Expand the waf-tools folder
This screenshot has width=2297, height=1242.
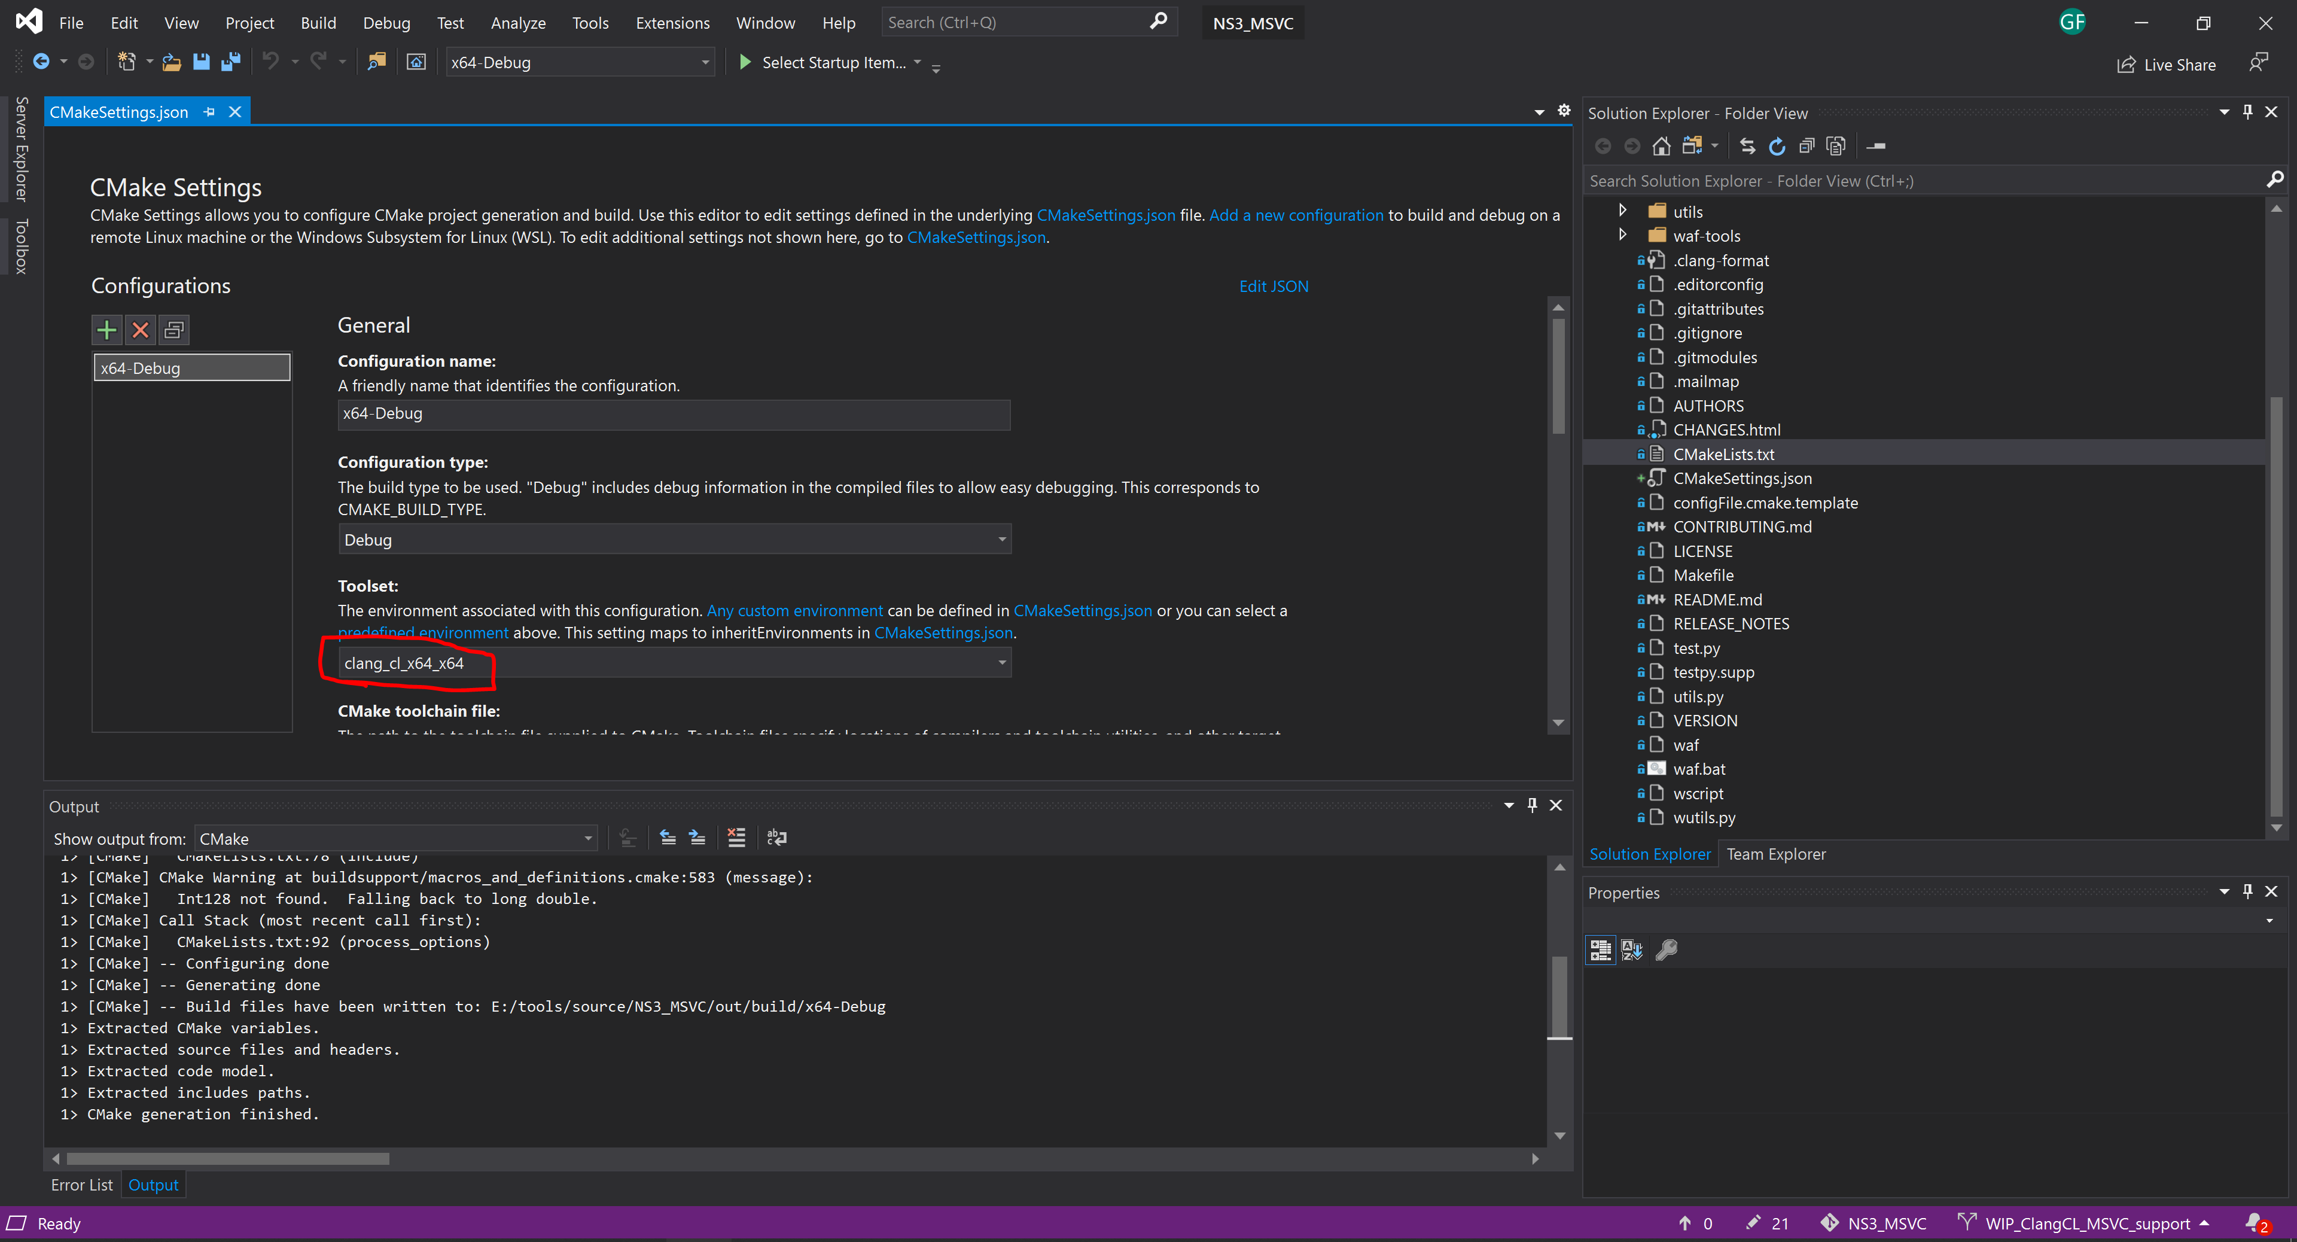1623,235
